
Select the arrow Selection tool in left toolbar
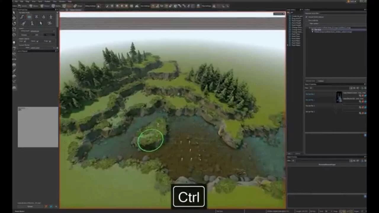(x=14, y=13)
